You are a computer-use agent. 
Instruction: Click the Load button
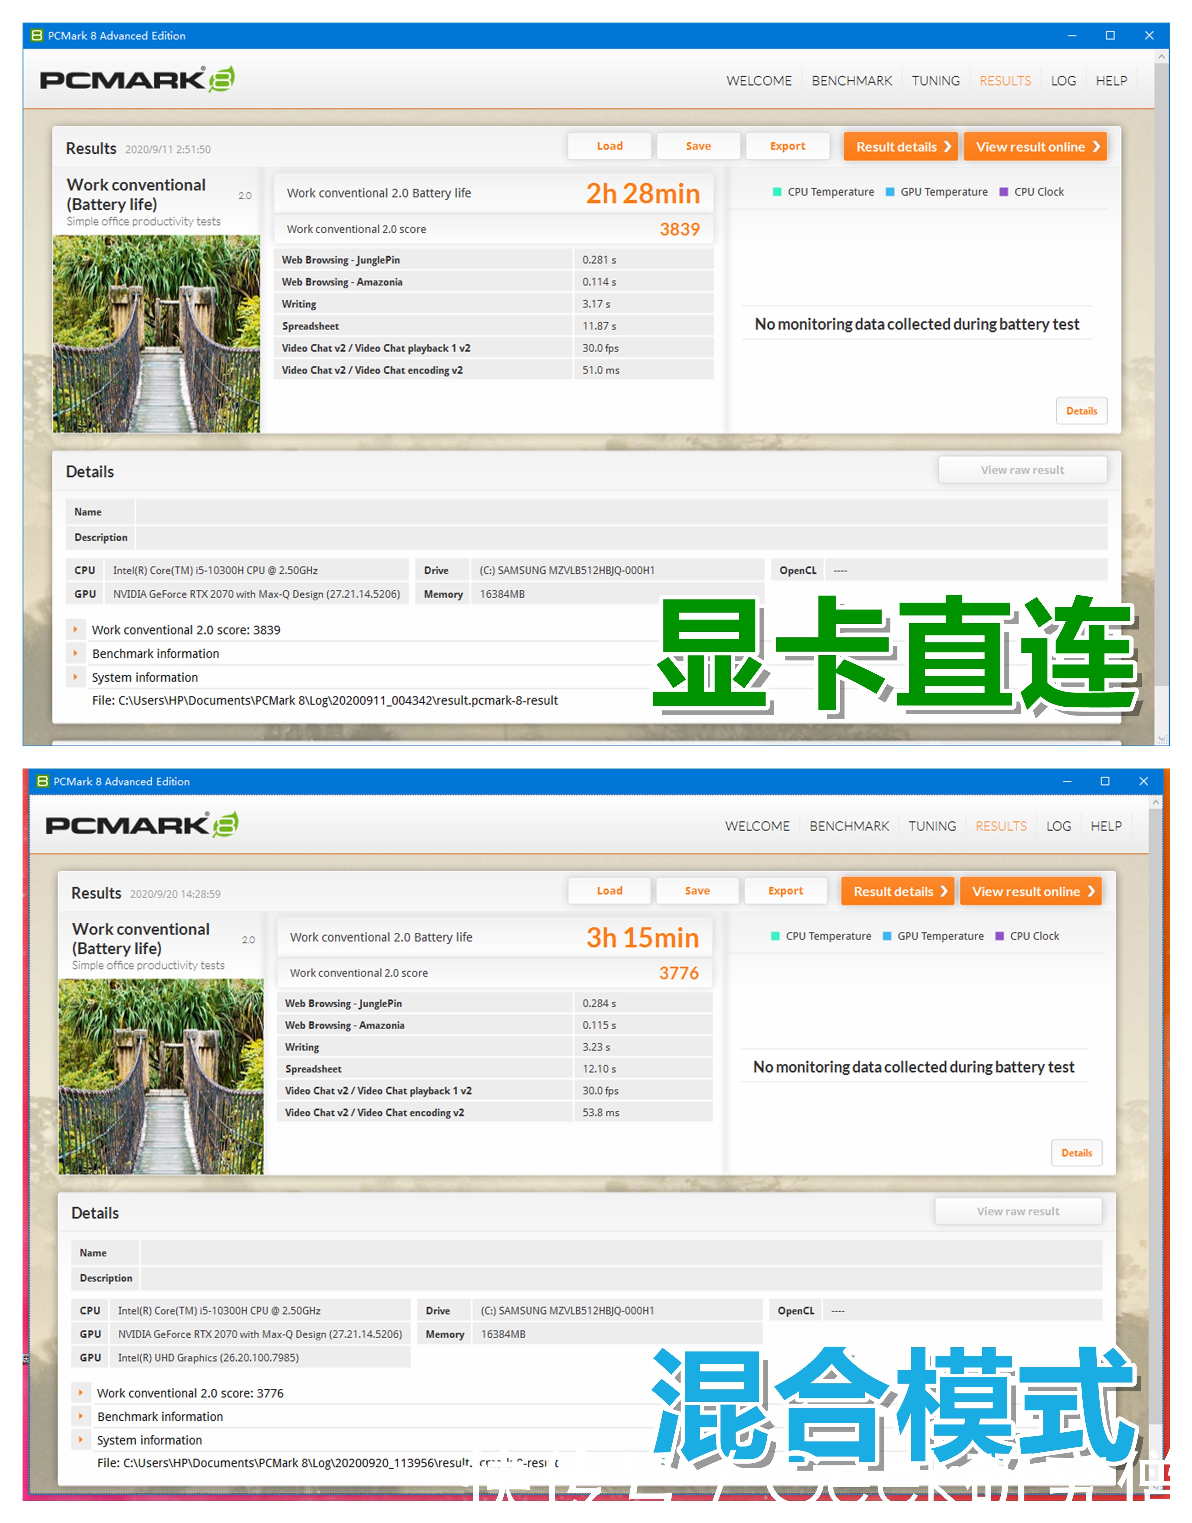[x=609, y=146]
